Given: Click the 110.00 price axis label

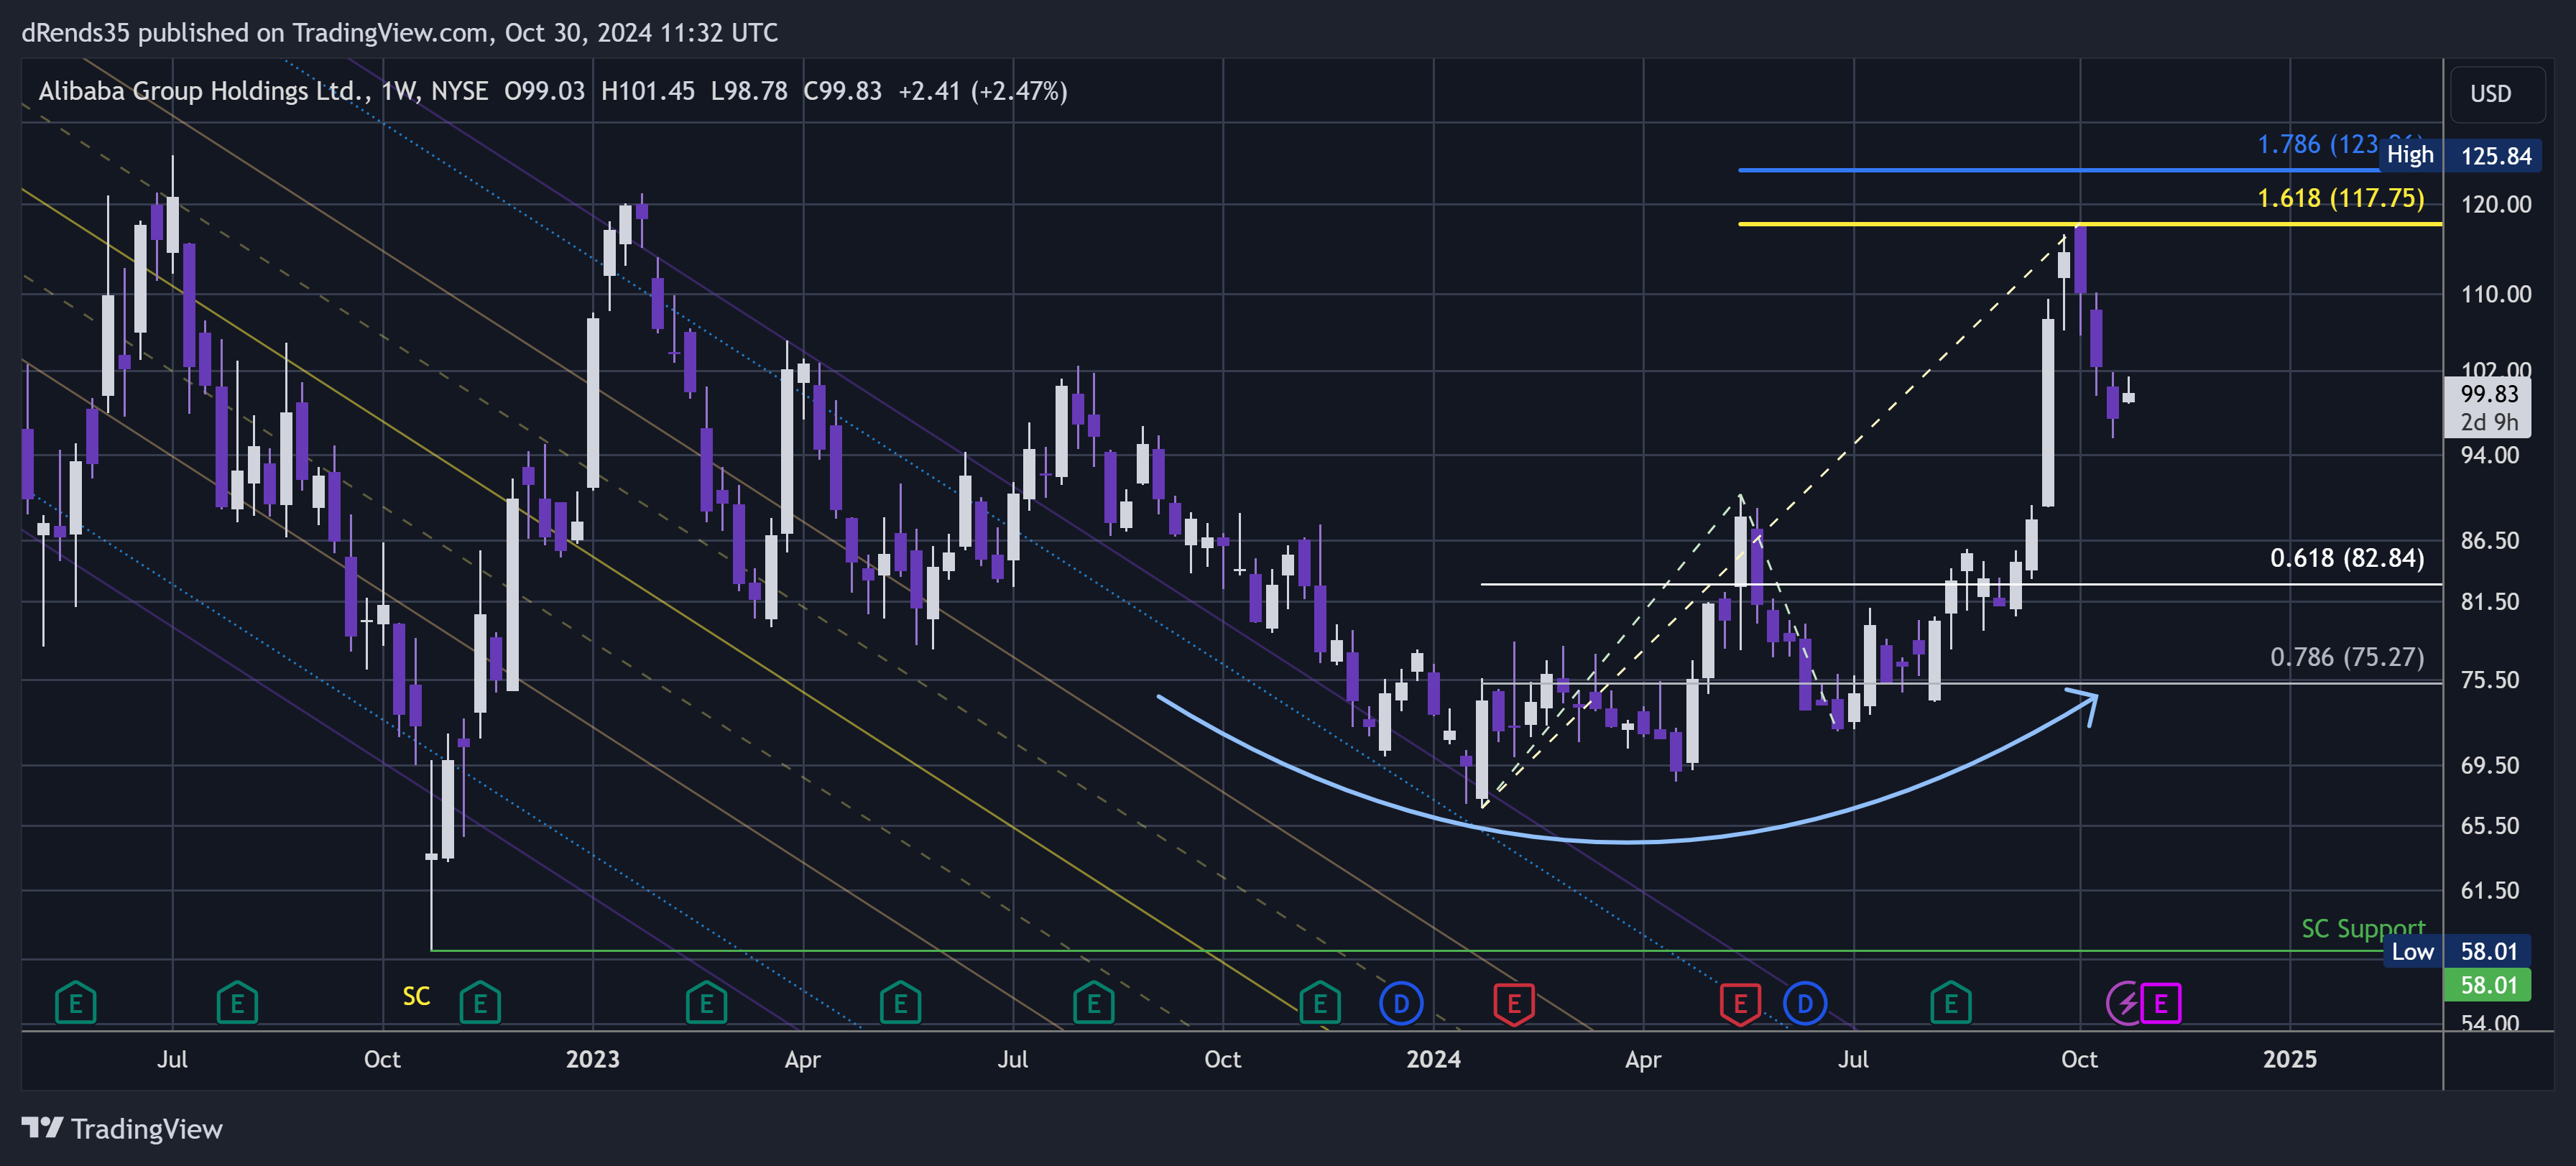Looking at the screenshot, I should 2496,294.
